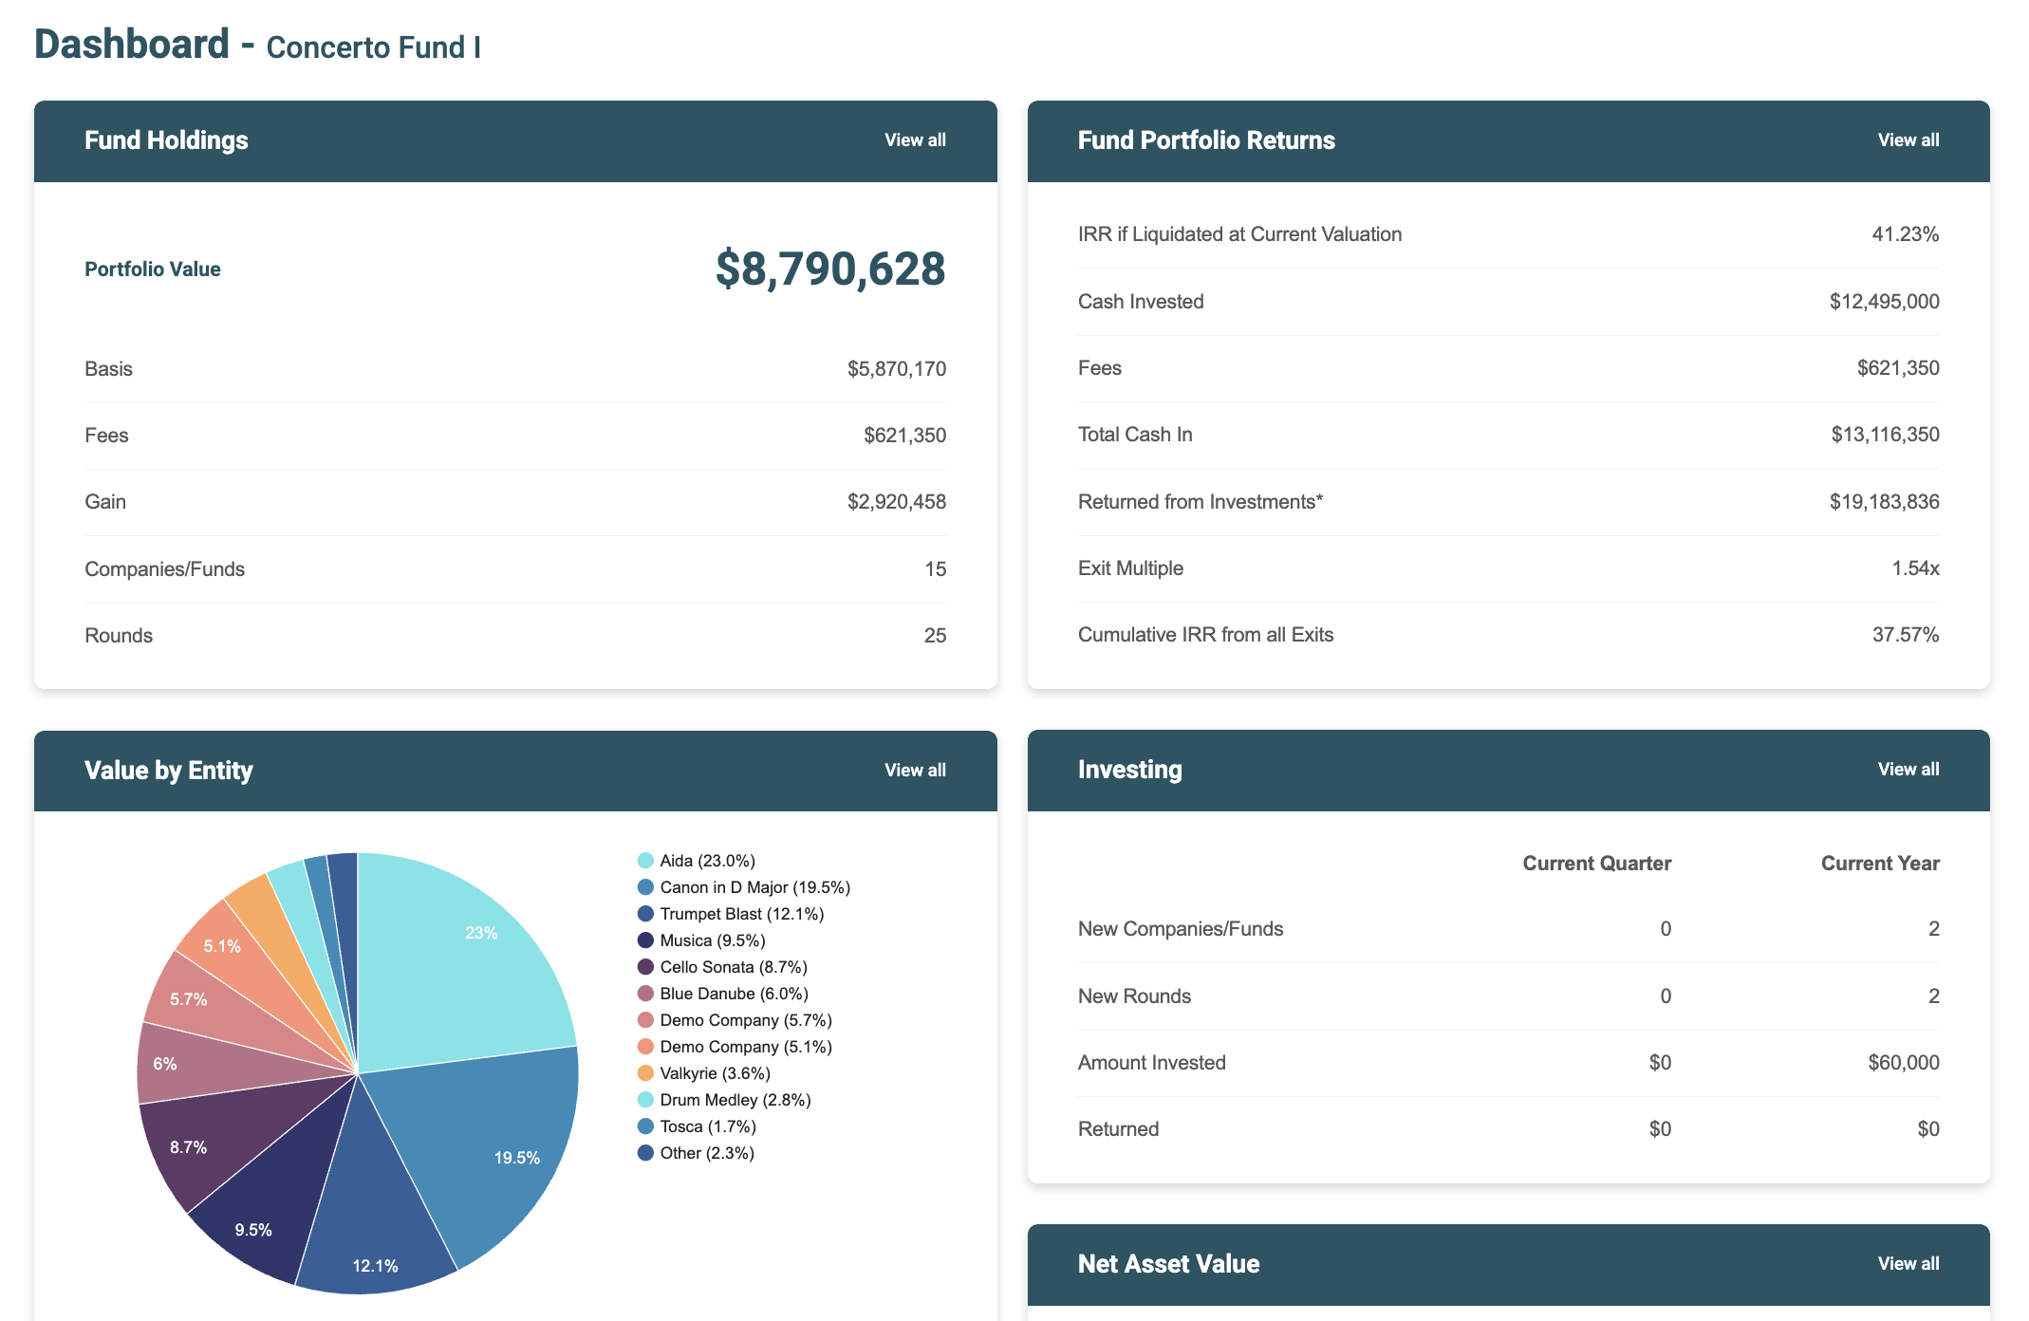Toggle Cello Sonata legend entry

(733, 967)
